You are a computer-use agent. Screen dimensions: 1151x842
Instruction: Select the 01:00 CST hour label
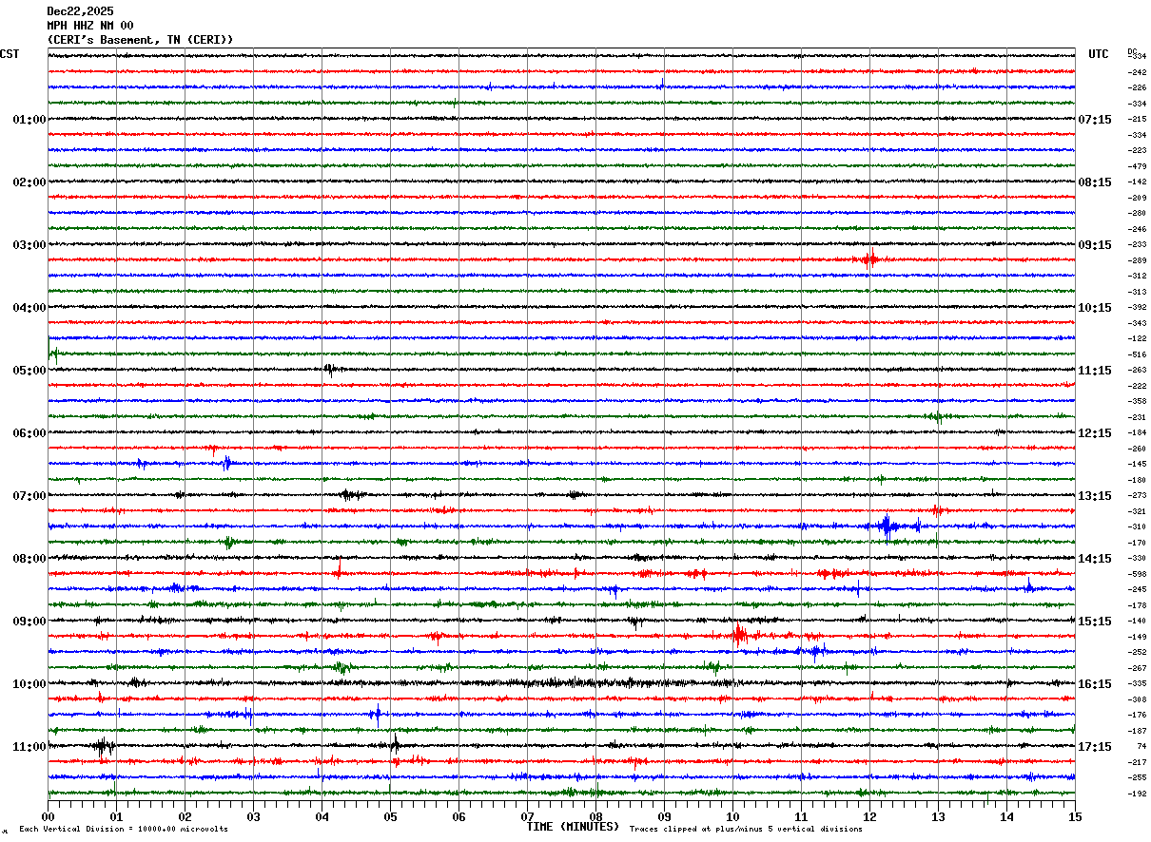coord(29,120)
